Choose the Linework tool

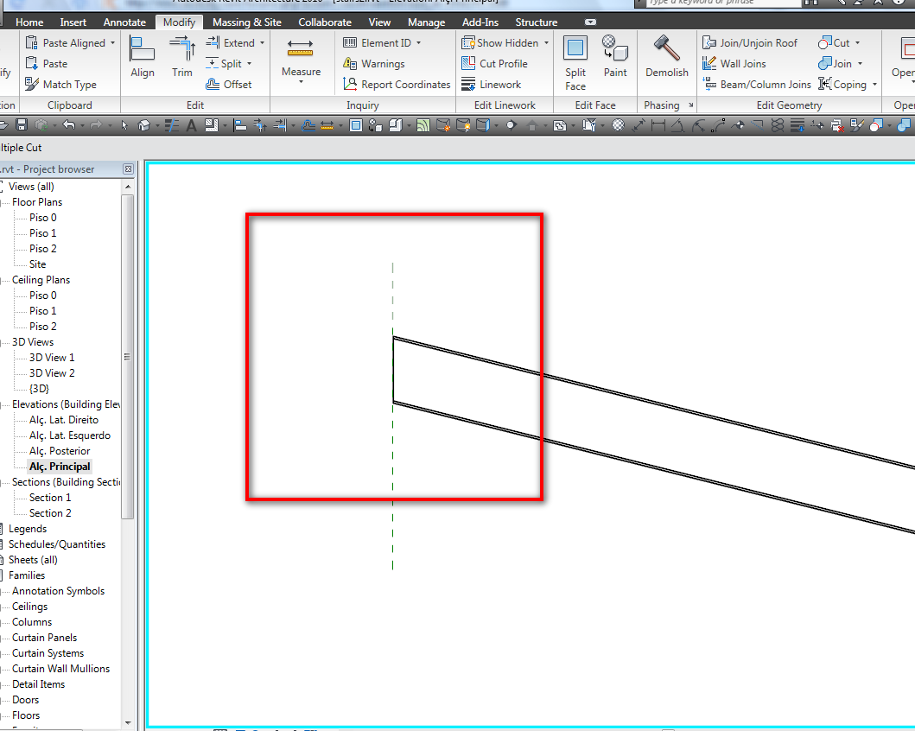tap(491, 85)
